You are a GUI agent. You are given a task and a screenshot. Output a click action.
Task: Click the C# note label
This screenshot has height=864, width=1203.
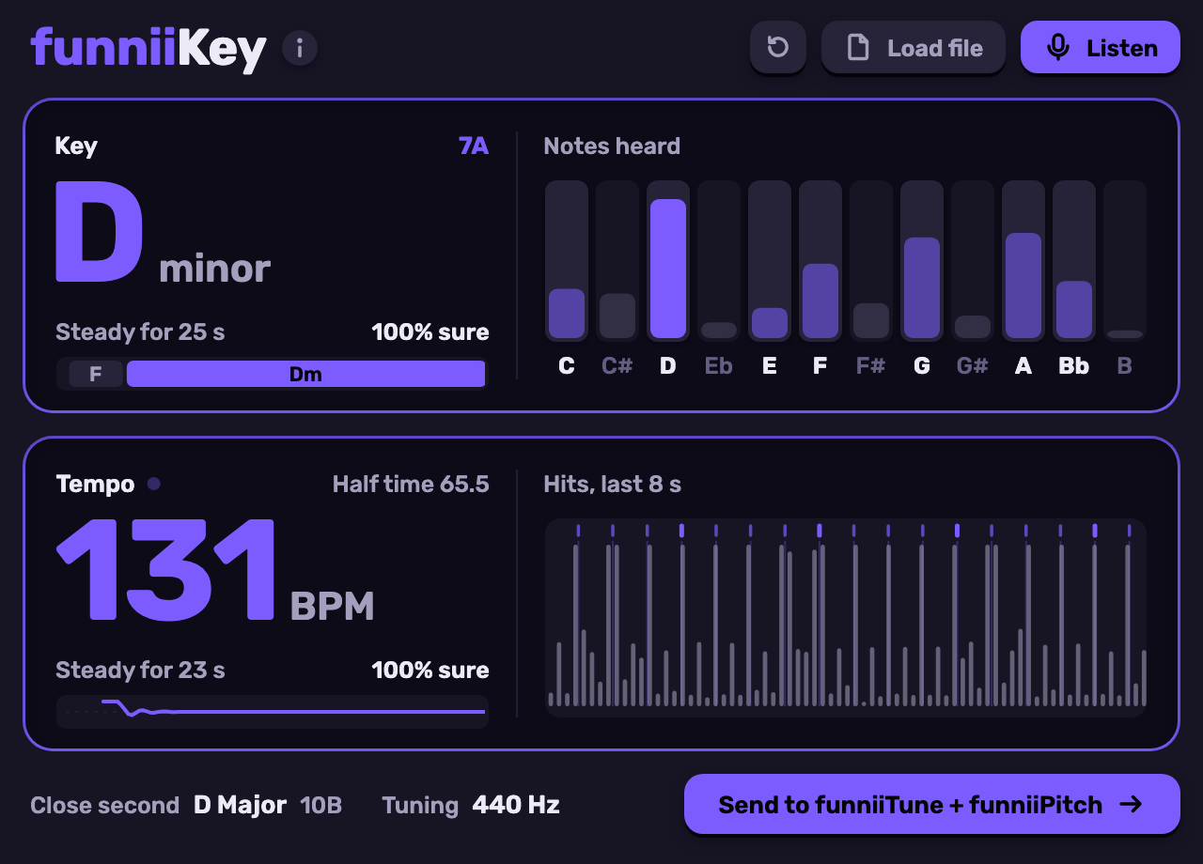click(617, 366)
